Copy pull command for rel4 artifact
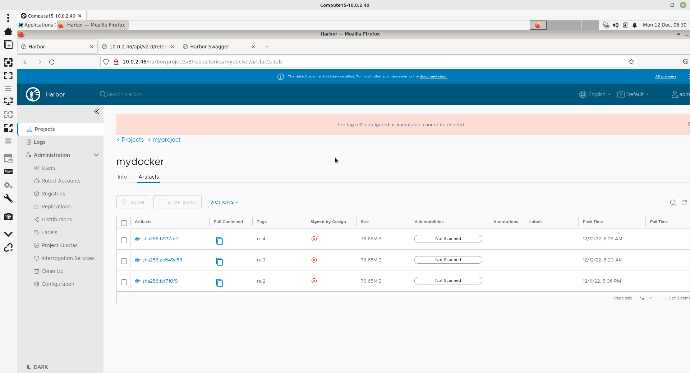Viewport: 690px width, 373px height. [x=219, y=241]
